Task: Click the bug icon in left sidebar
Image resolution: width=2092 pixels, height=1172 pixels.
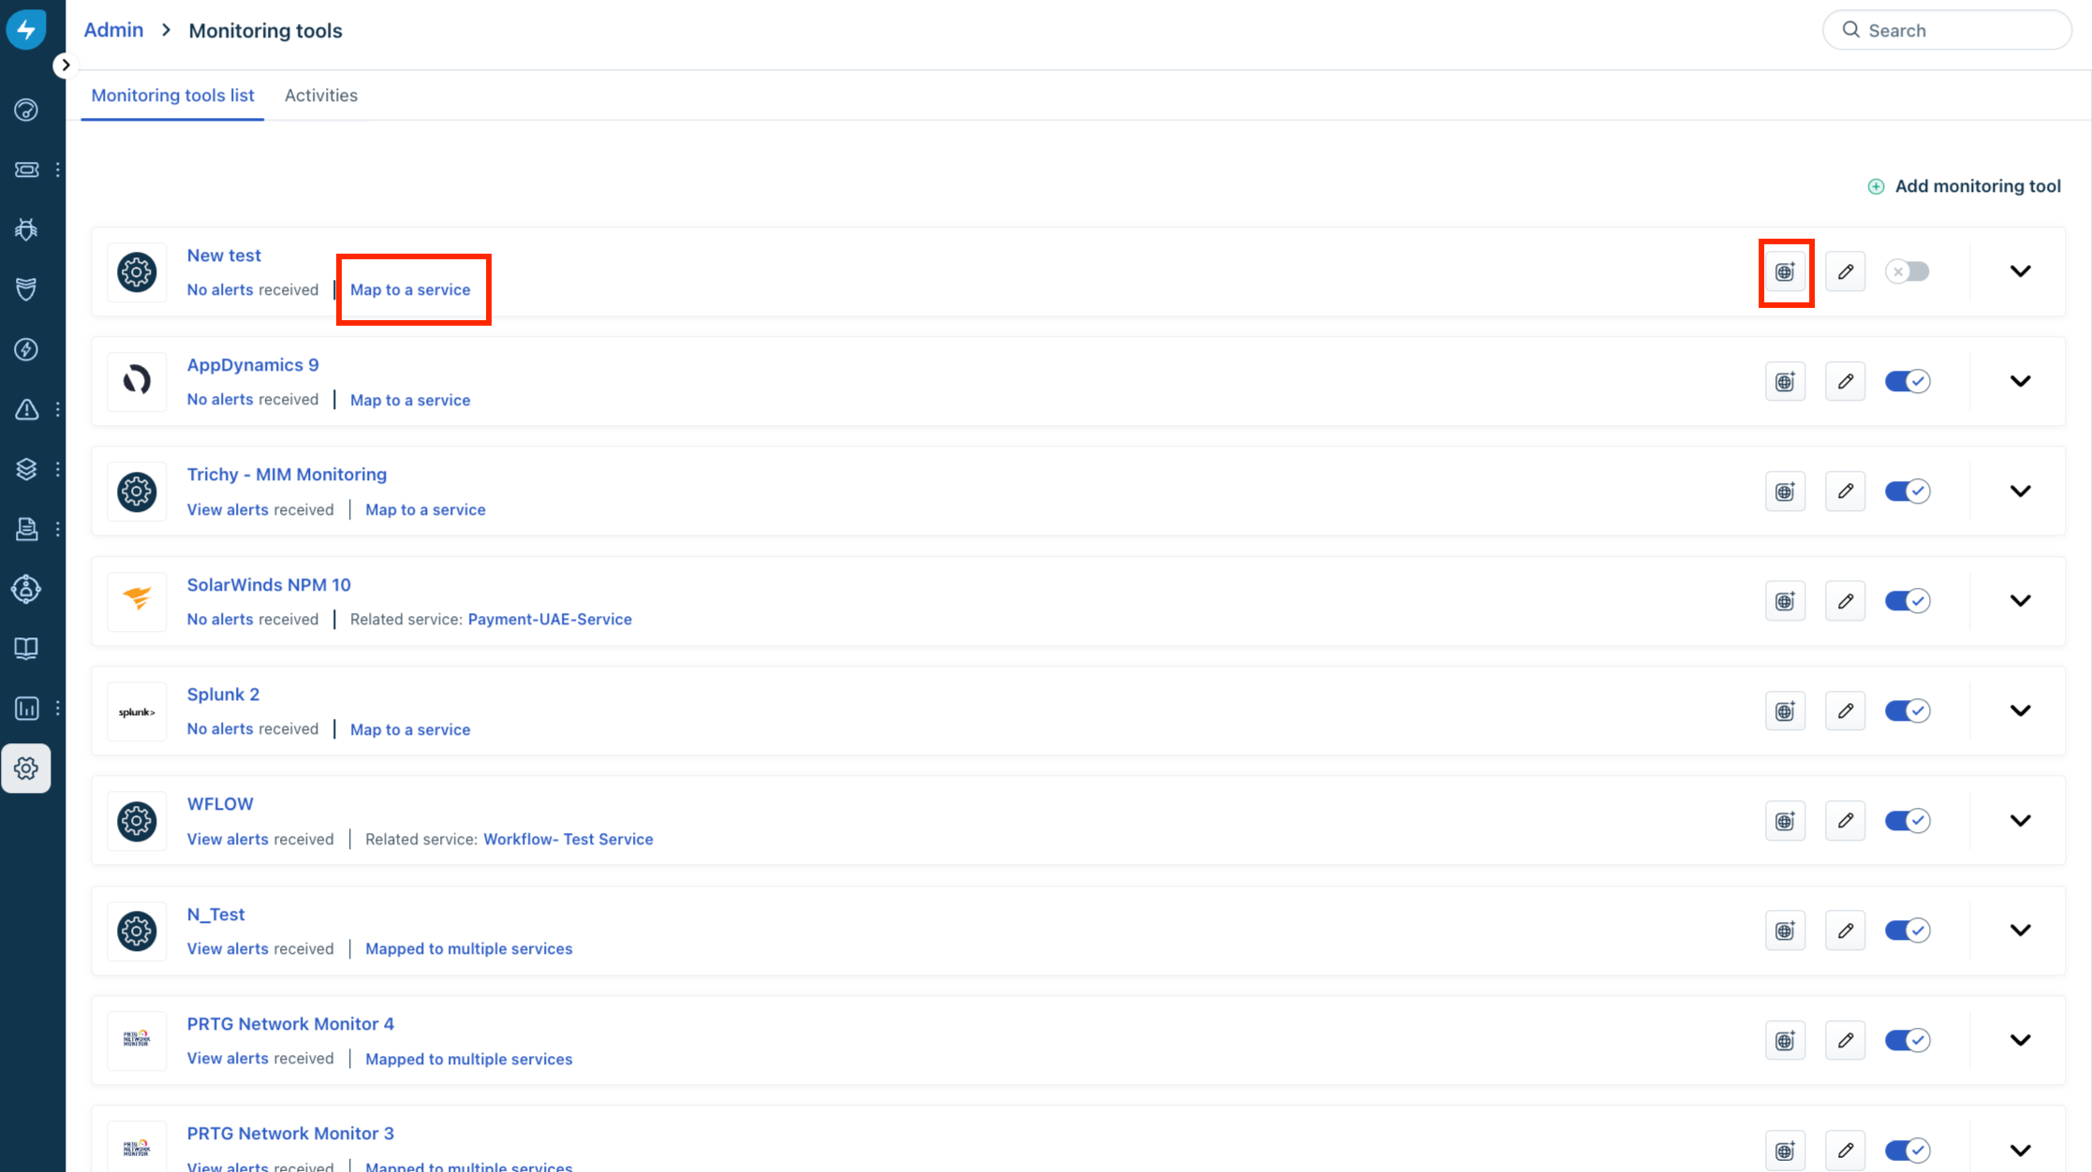Action: [26, 229]
